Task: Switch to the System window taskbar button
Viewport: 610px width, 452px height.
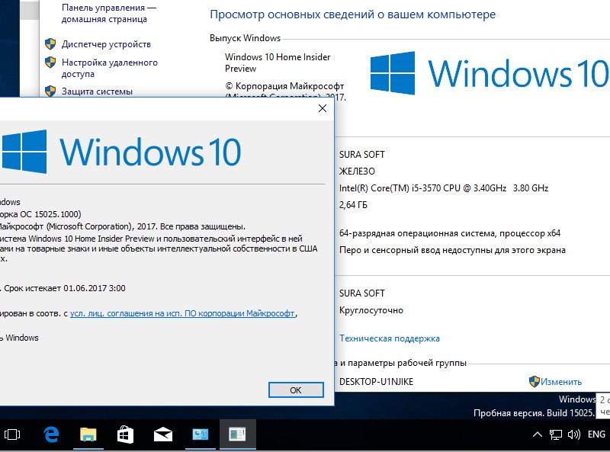Action: pyautogui.click(x=201, y=434)
